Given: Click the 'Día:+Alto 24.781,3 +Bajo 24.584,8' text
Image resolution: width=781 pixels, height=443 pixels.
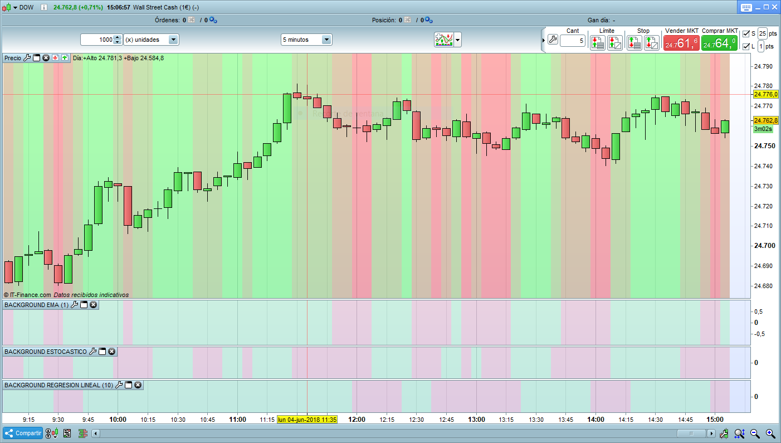Looking at the screenshot, I should pos(118,58).
